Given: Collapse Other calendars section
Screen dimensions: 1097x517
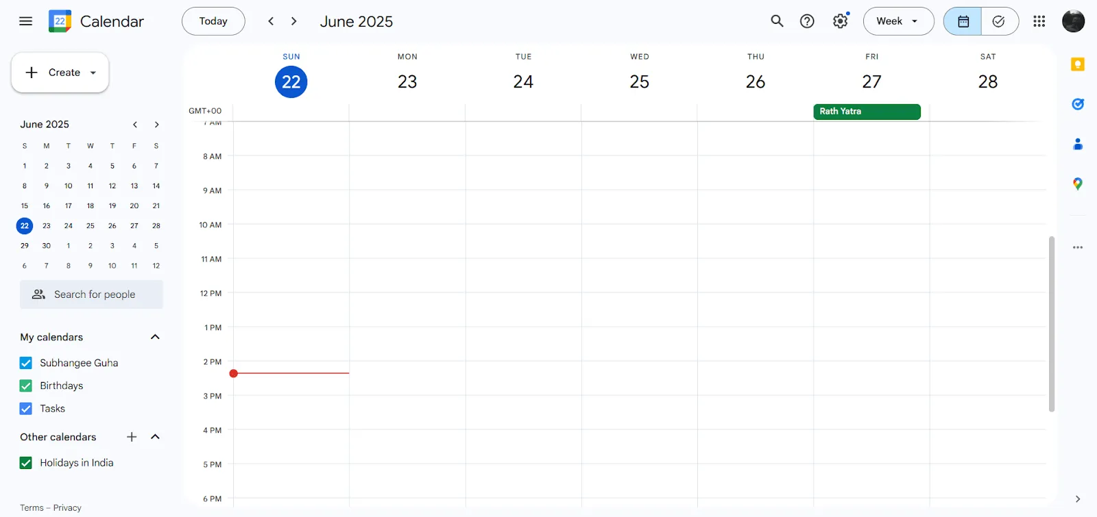Looking at the screenshot, I should click(155, 437).
